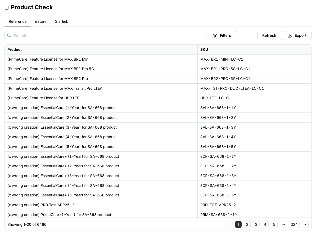Go to page 5

pyautogui.click(x=274, y=224)
